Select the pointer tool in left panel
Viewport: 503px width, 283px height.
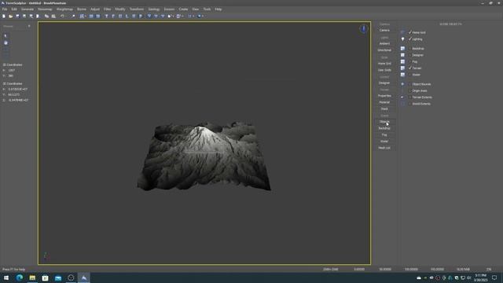pos(6,36)
